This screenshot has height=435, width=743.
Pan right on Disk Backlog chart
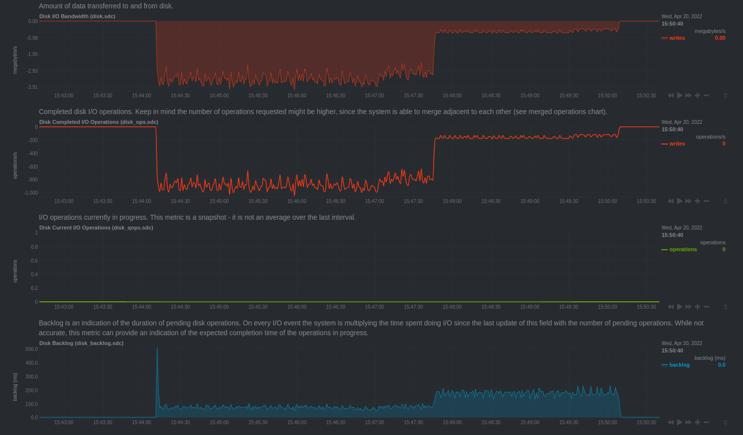click(x=688, y=422)
